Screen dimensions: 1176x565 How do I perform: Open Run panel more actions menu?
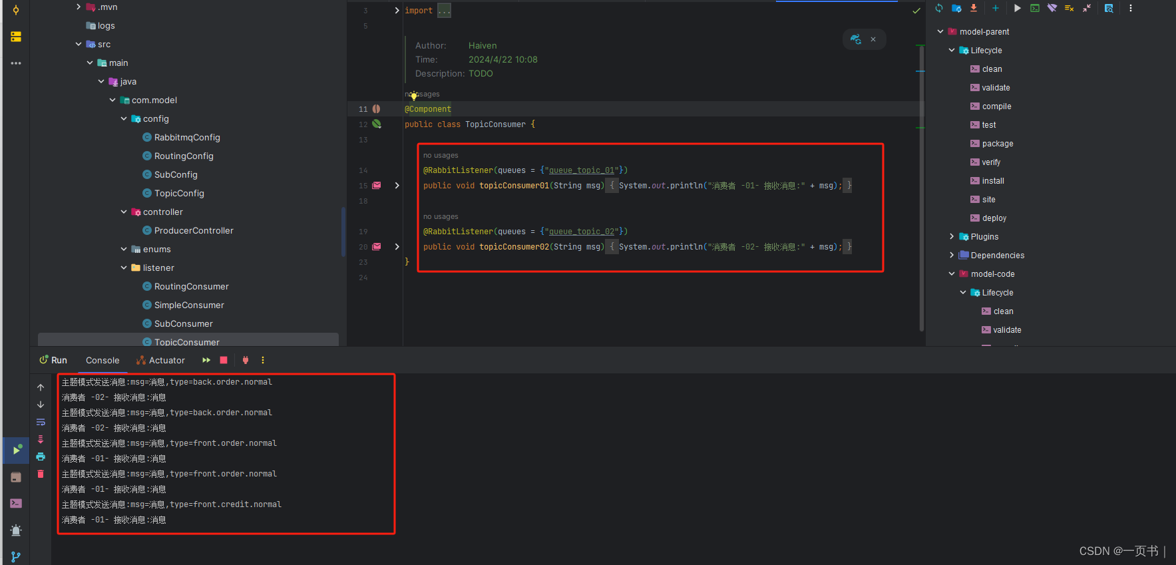[x=263, y=360]
